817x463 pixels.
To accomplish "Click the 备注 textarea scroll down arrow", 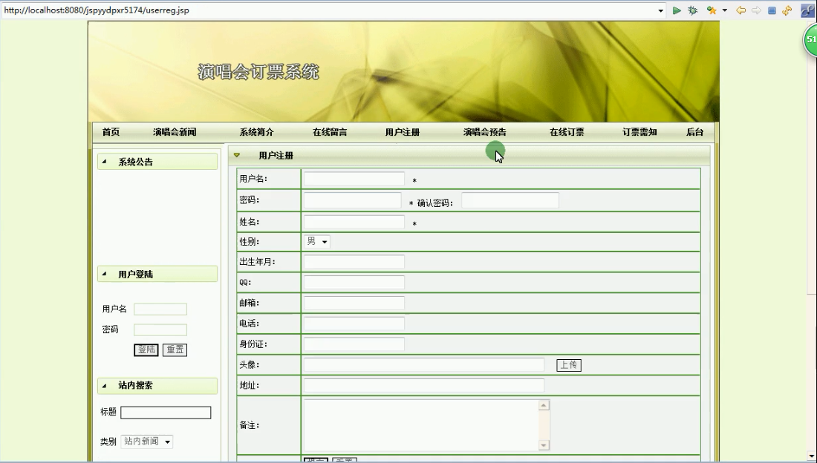I will point(544,444).
